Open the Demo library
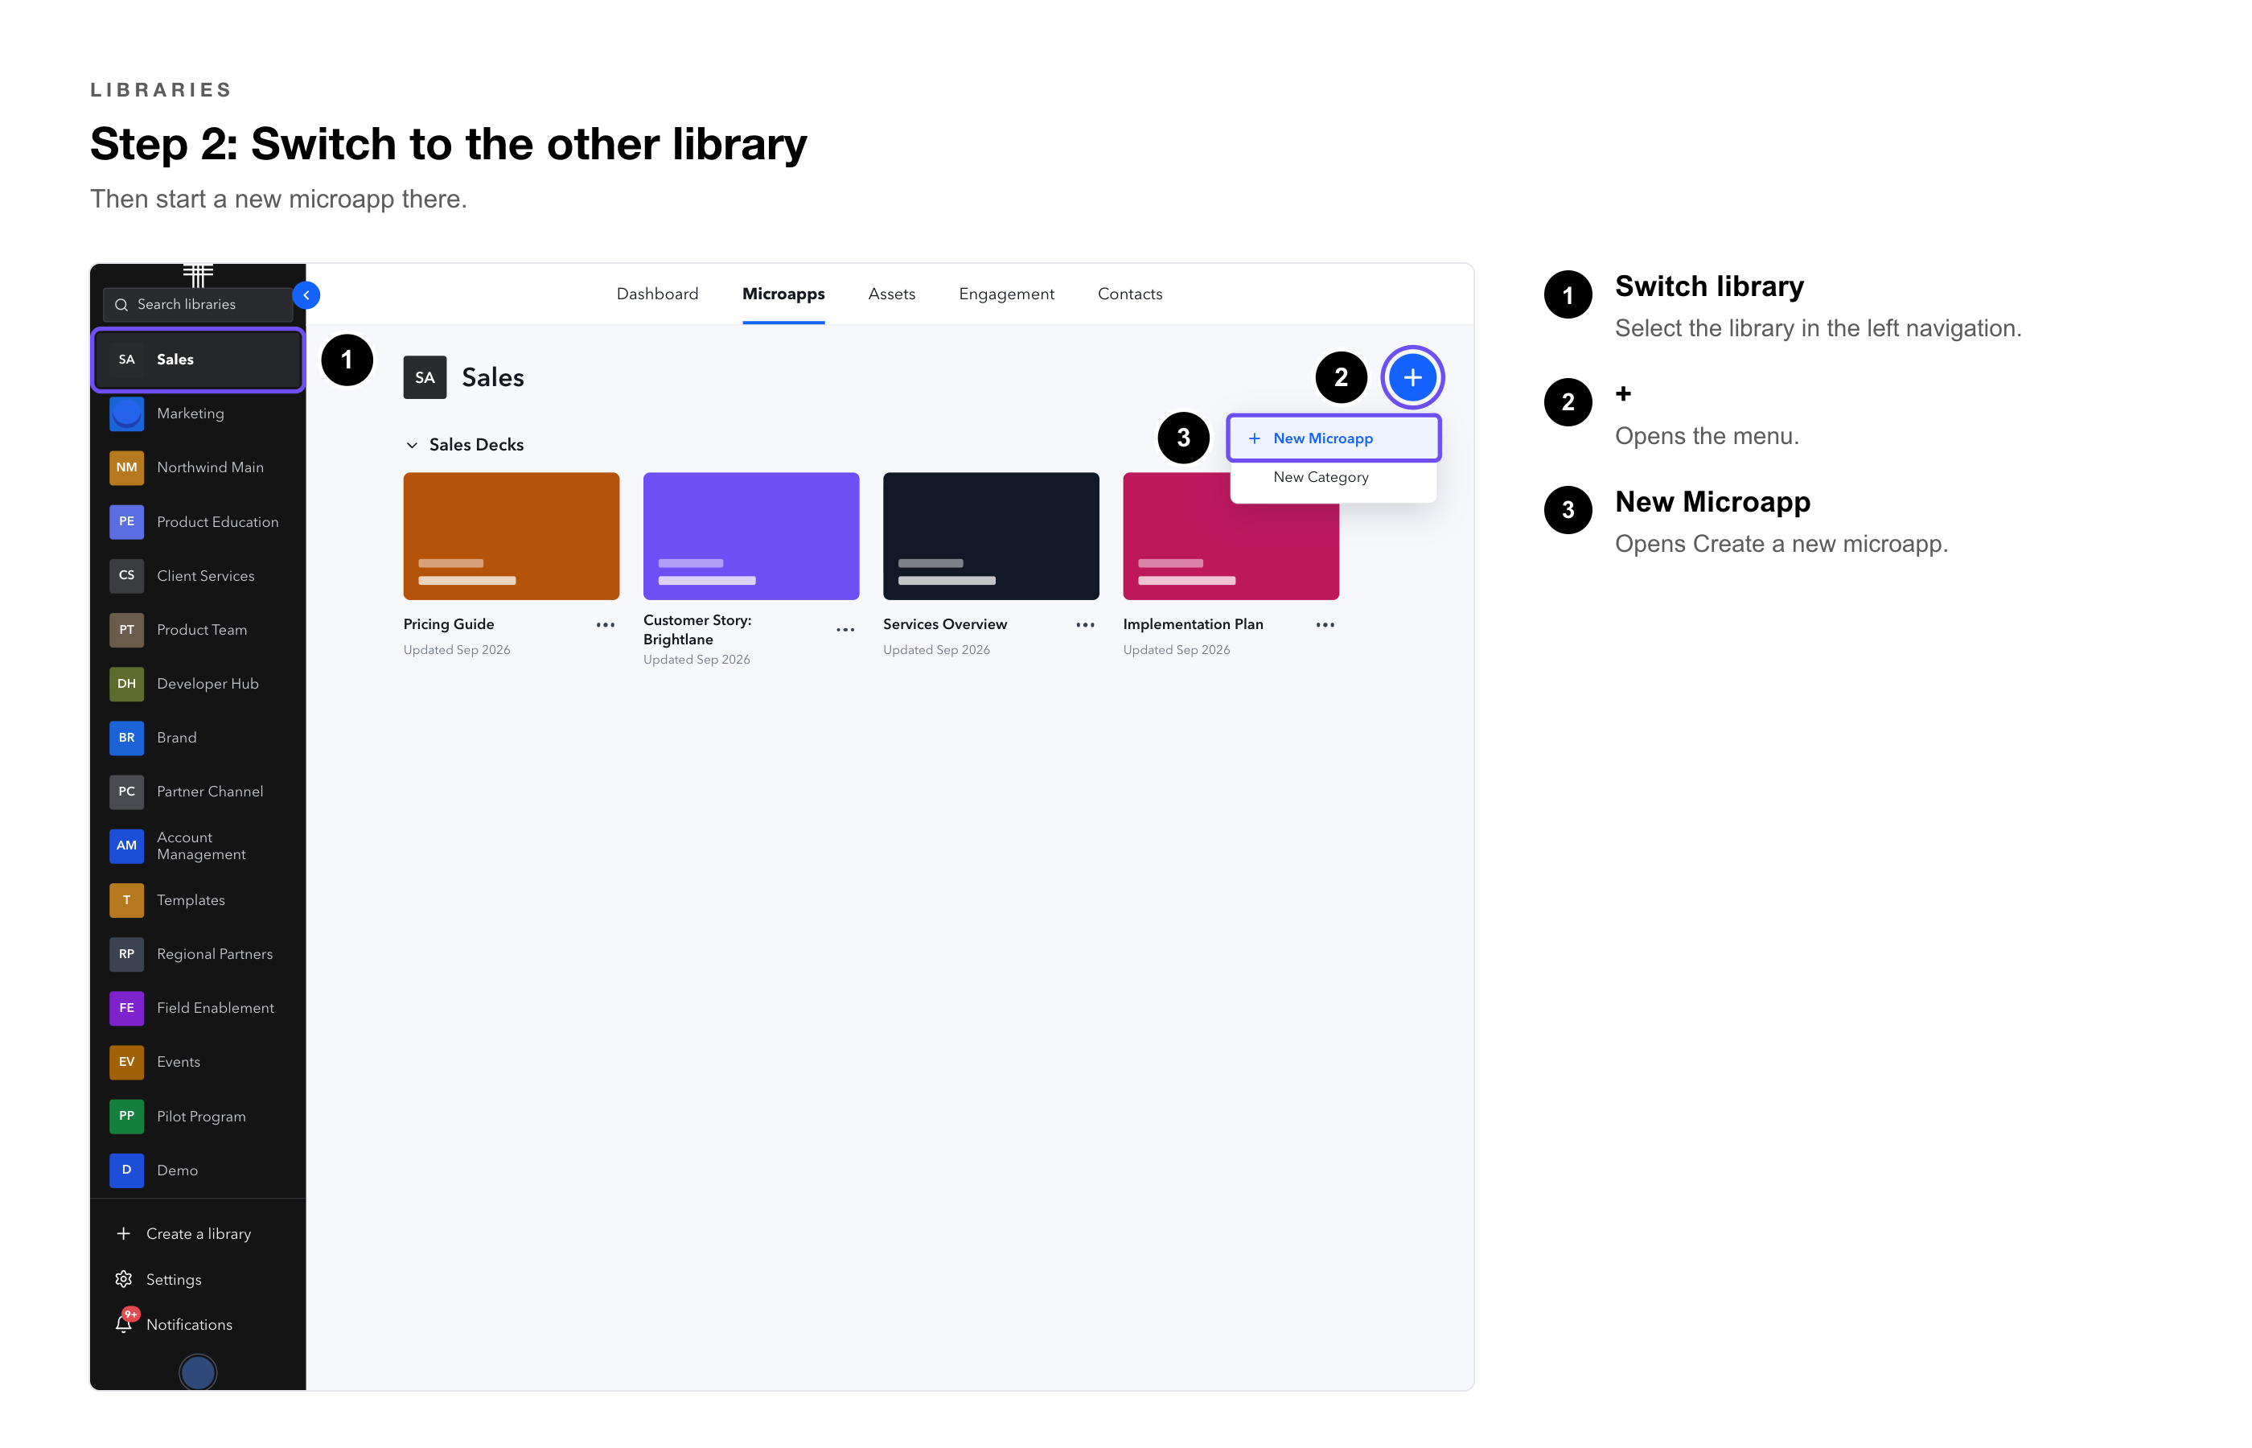 pyautogui.click(x=197, y=1170)
